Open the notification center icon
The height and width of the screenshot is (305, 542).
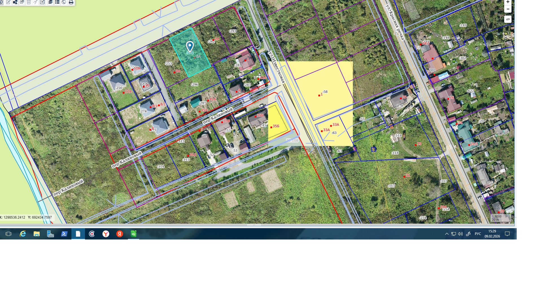[507, 234]
